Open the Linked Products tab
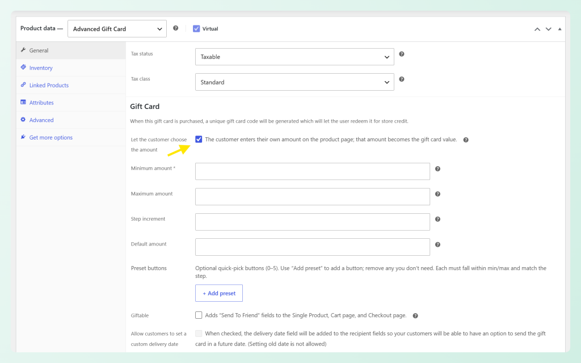 [71, 85]
